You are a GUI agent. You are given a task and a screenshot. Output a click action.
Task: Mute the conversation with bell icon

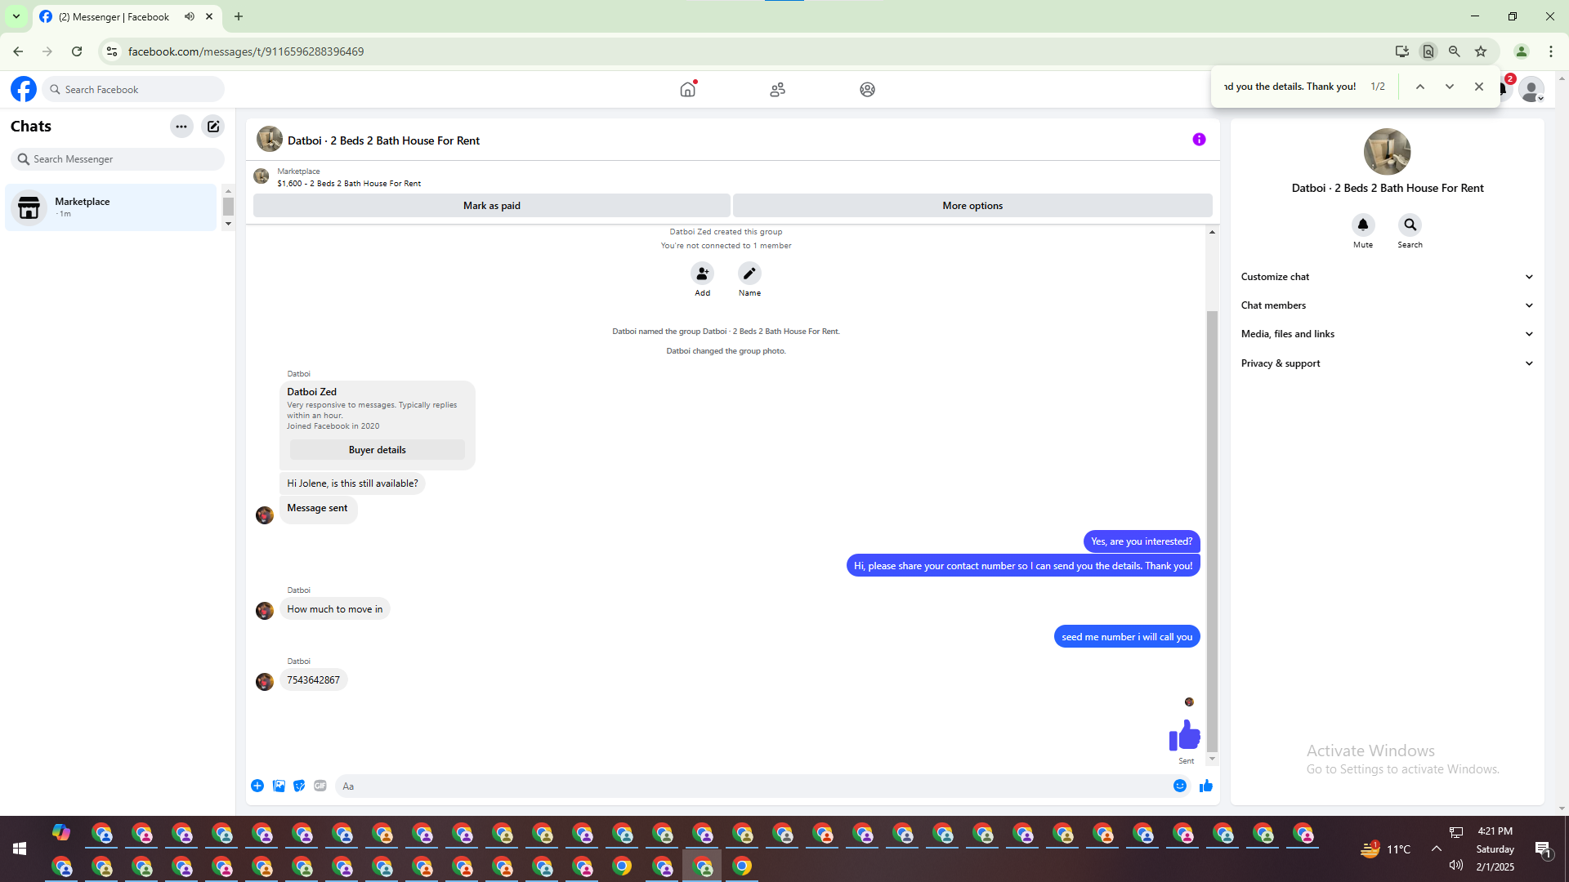1362,225
